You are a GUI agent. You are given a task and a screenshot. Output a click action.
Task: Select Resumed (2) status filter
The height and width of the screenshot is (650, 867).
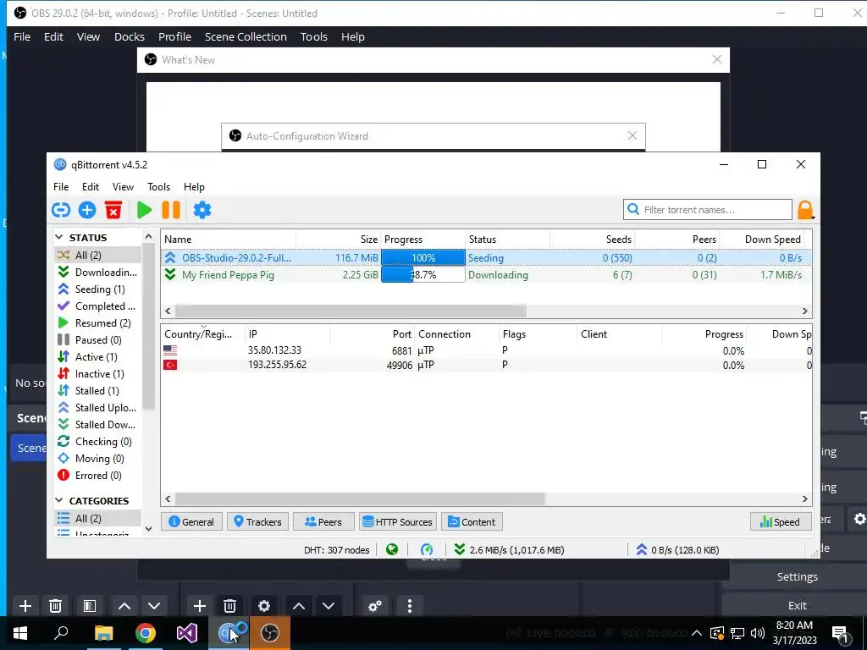97,322
